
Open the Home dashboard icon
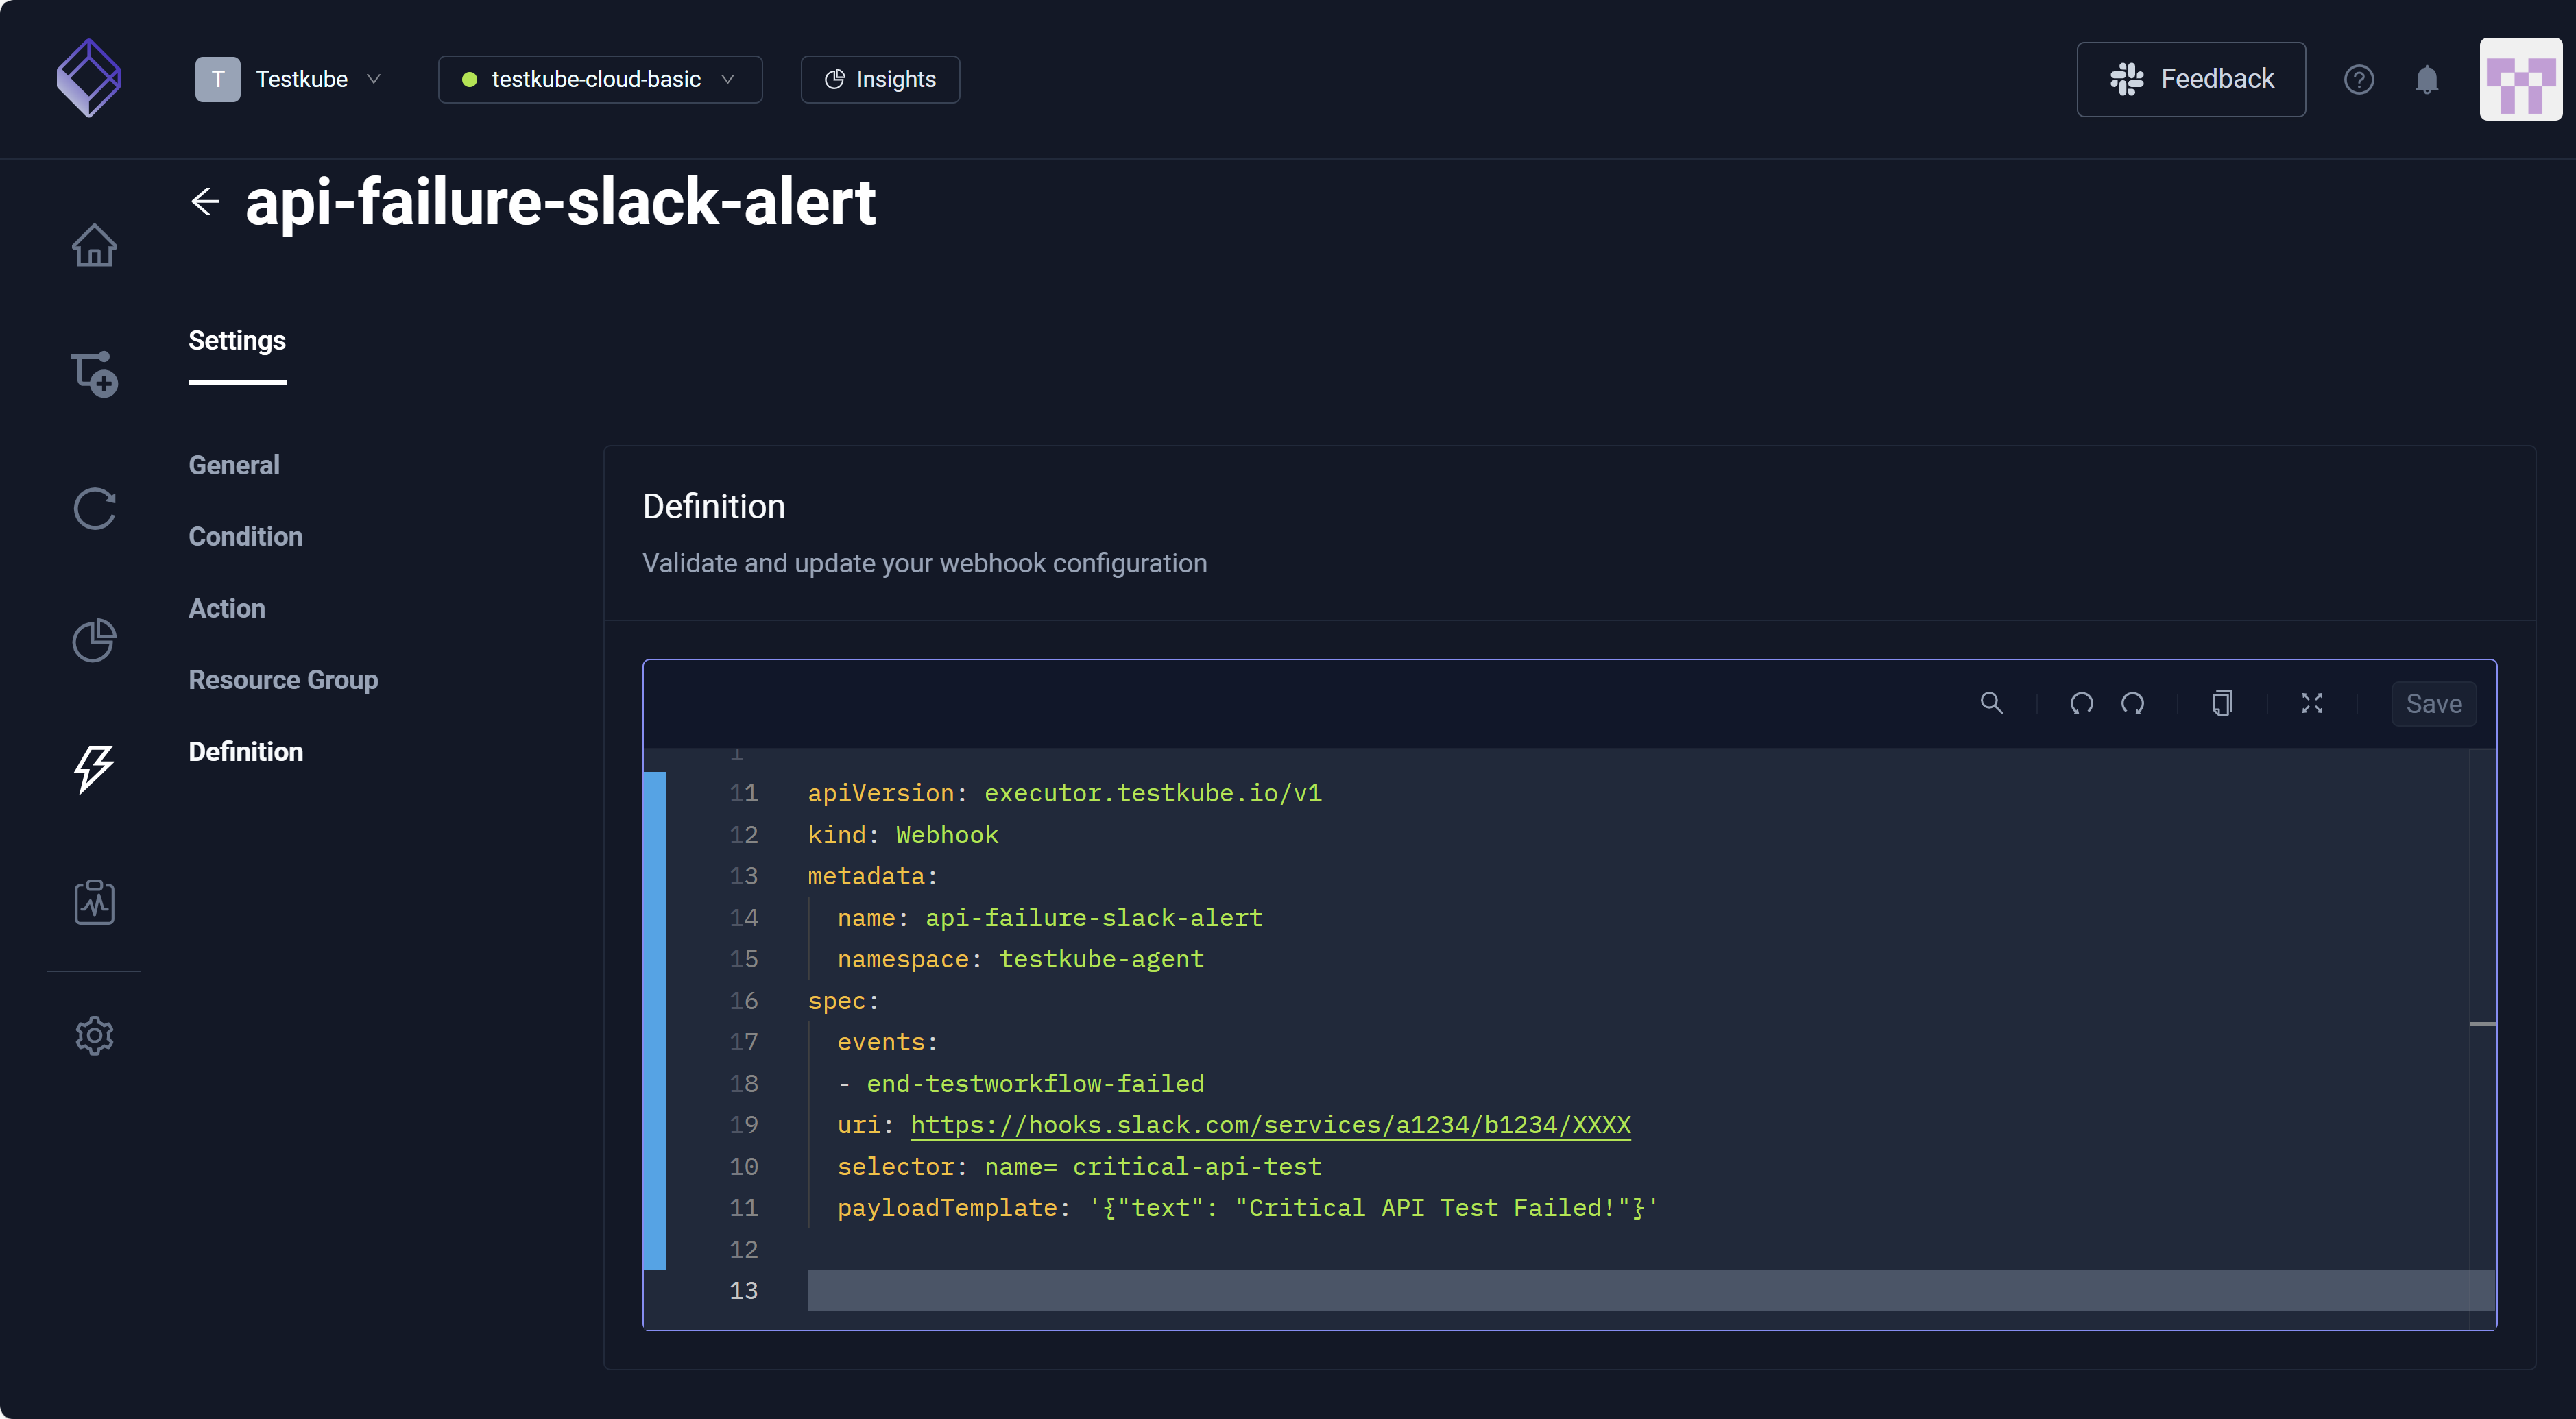pyautogui.click(x=94, y=245)
